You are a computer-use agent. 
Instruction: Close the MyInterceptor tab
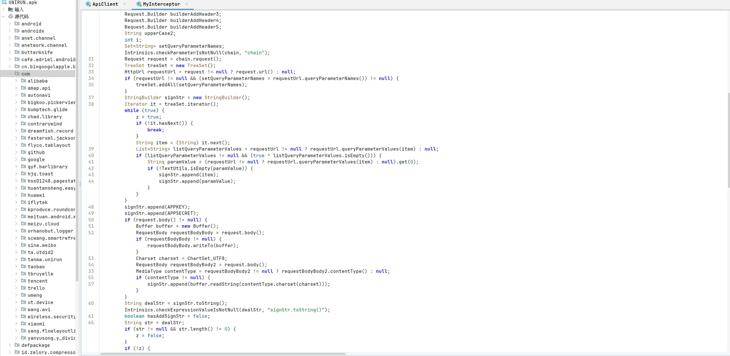(x=187, y=4)
